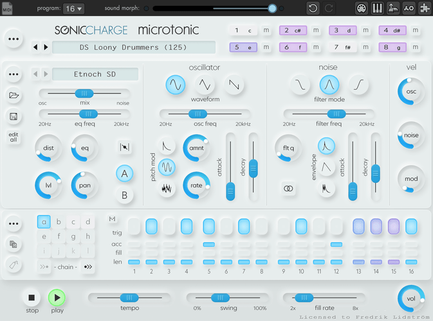Viewport: 433px width, 321px height.
Task: Click the pattern export icon in top bar
Action: 393,8
